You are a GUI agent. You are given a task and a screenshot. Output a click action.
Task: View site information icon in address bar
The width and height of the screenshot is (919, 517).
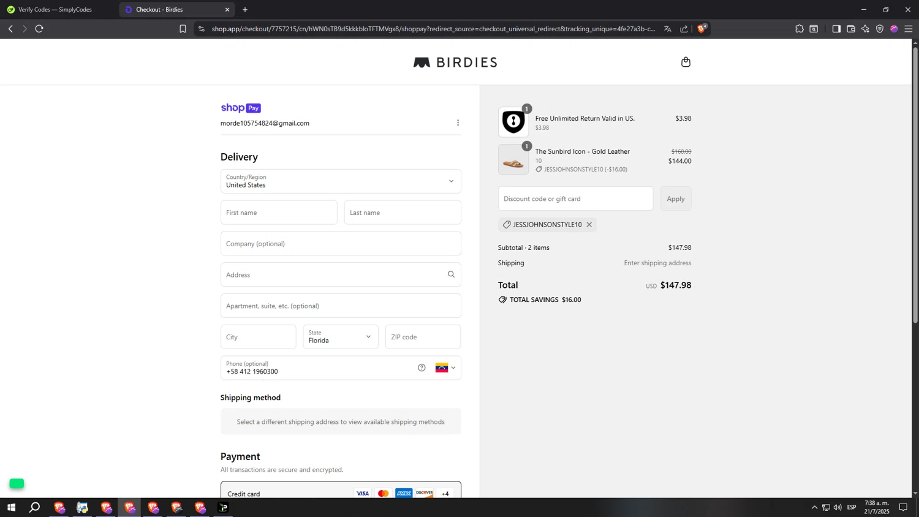coord(202,29)
